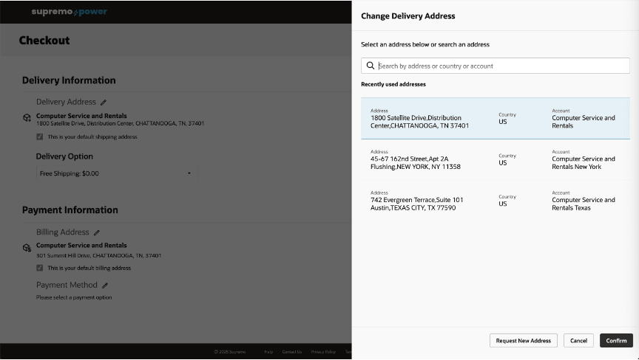Edit Billing Address pencil icon

pyautogui.click(x=97, y=233)
